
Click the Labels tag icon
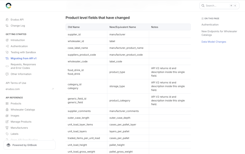pyautogui.click(x=7, y=134)
